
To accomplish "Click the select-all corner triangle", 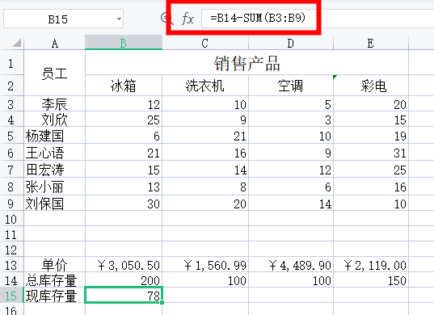I will pyautogui.click(x=17, y=43).
